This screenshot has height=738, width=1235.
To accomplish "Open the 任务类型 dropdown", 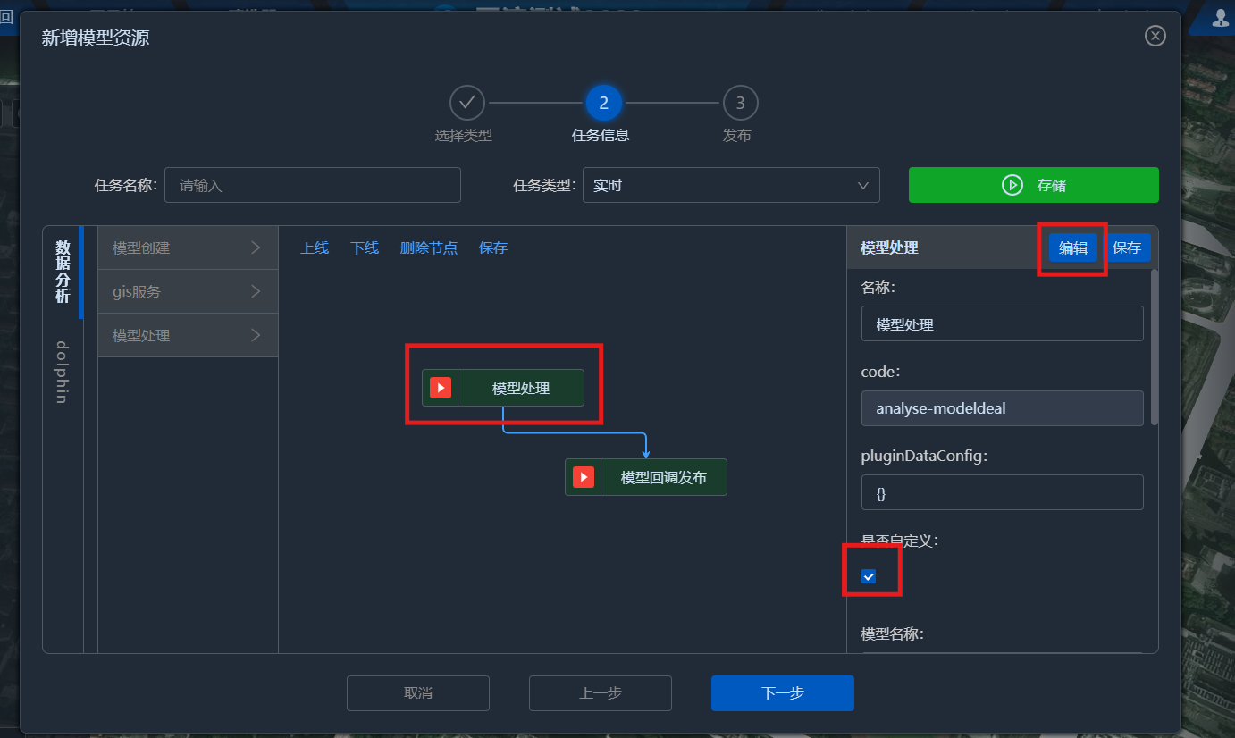I will coord(731,185).
